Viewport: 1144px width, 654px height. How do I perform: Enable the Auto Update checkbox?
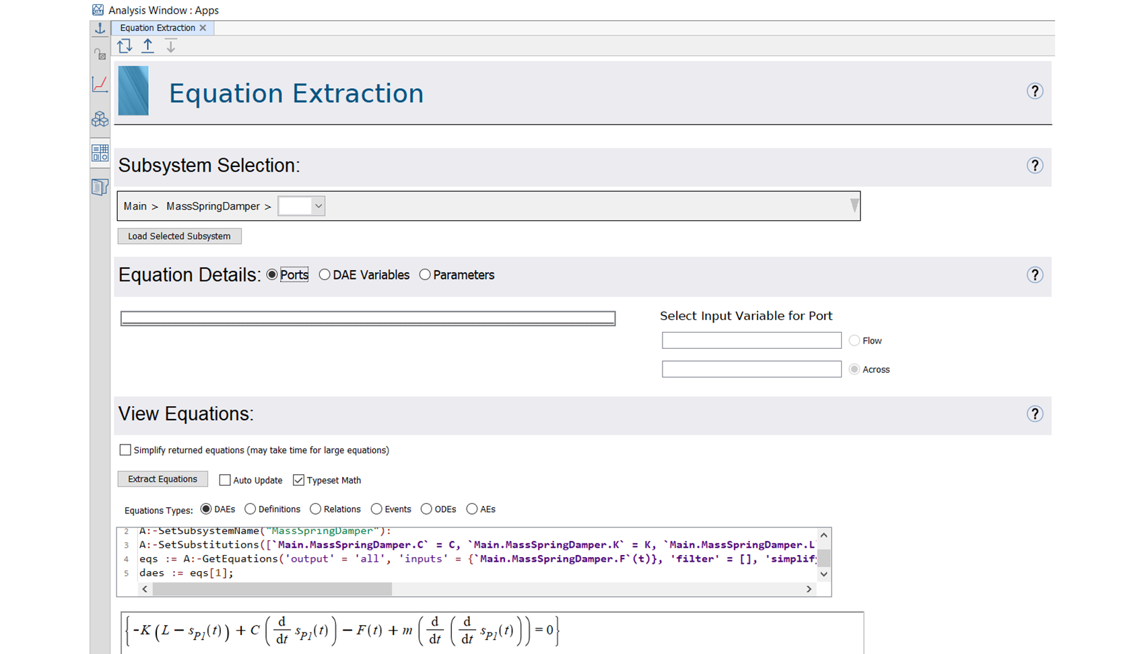(x=225, y=480)
